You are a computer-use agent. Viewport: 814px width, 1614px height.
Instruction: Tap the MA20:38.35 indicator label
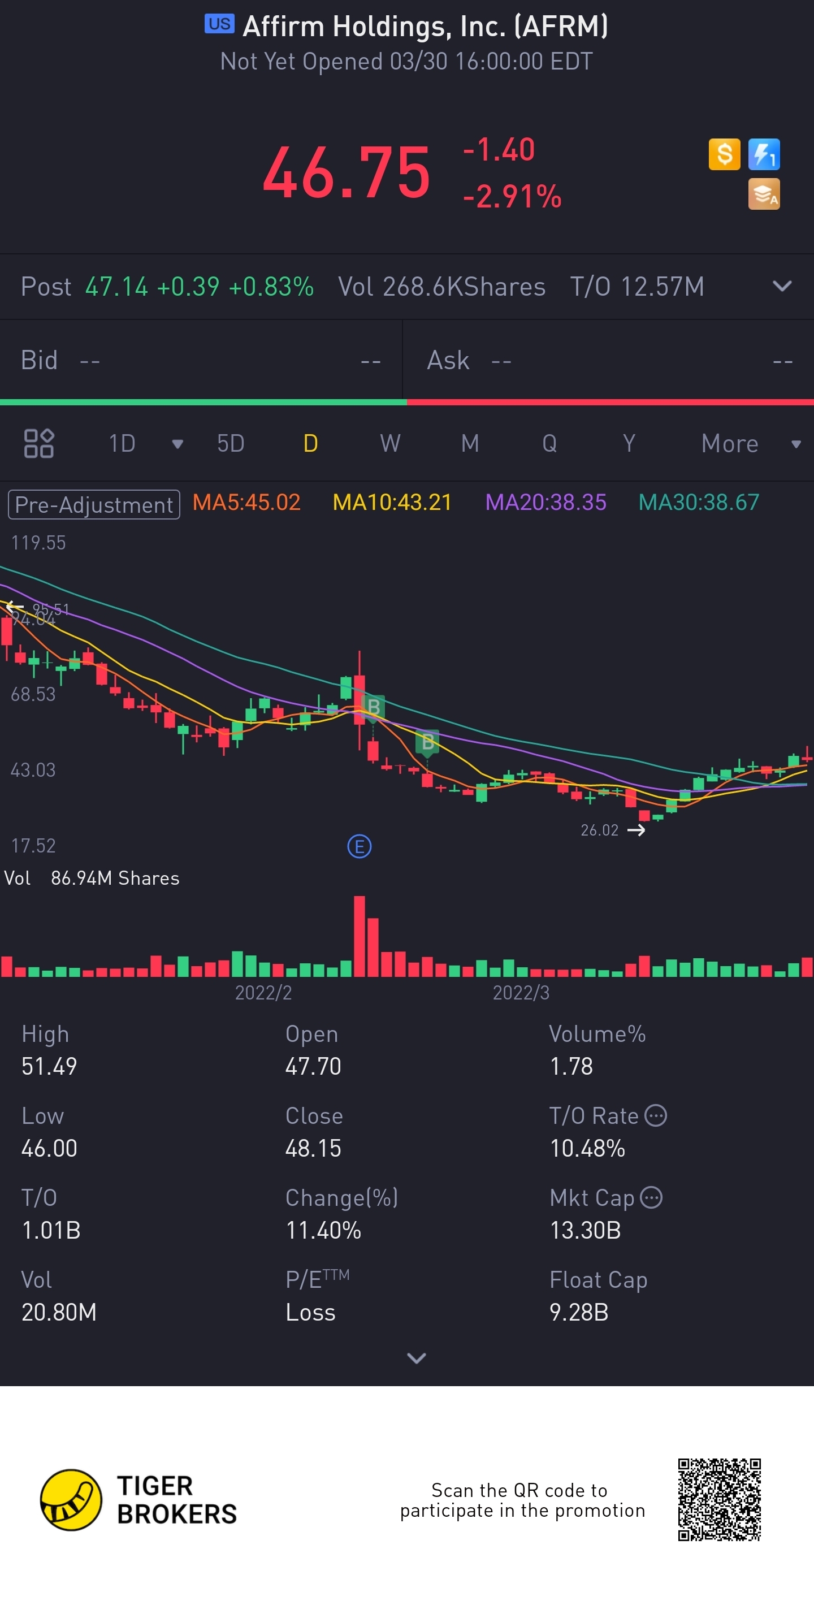click(546, 503)
